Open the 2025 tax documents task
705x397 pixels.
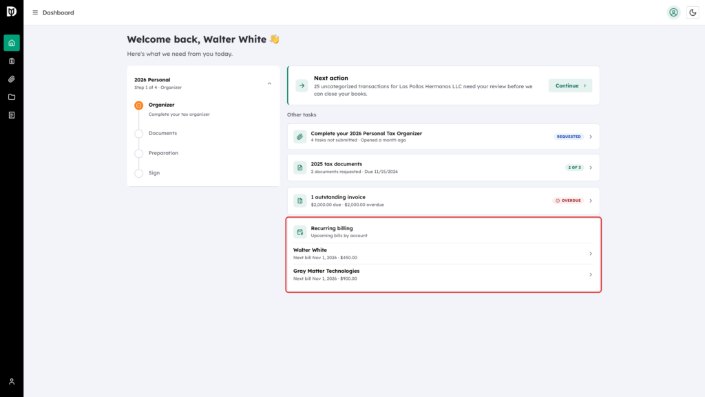click(x=443, y=167)
